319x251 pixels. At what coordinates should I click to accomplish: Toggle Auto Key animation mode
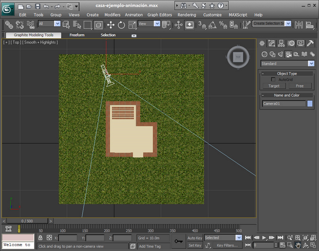click(194, 238)
